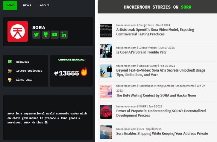Visit the sora.org website link
Viewport: 217px width, 142px height.
pos(23,62)
